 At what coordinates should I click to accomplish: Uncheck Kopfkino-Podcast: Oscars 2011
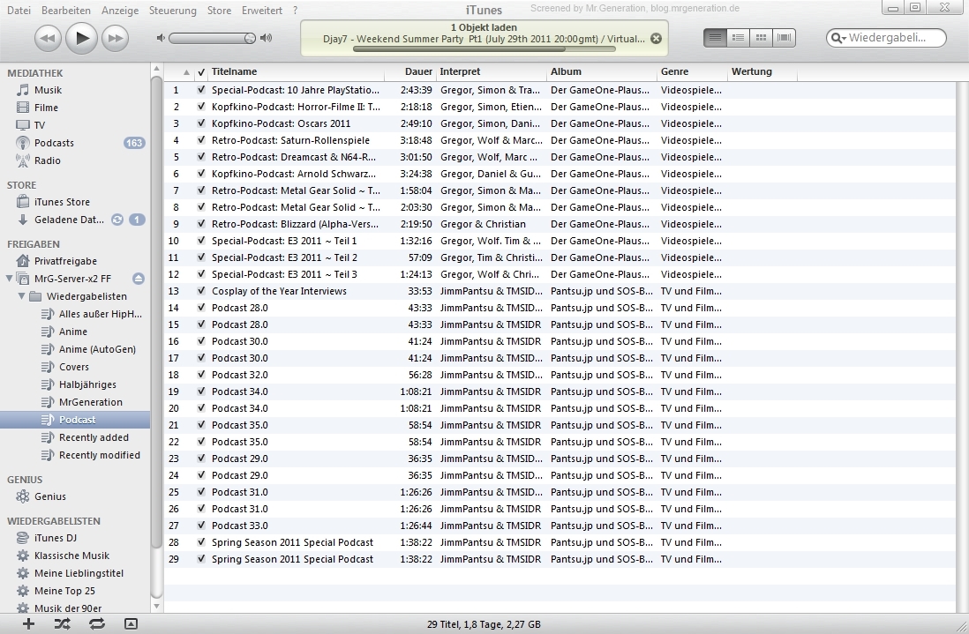201,123
